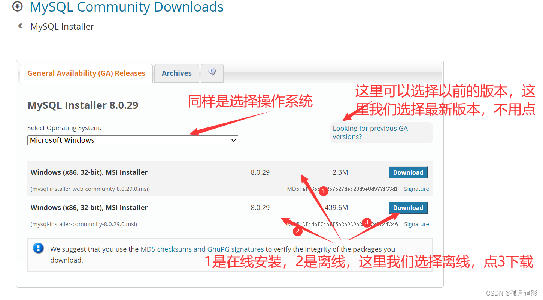Image resolution: width=543 pixels, height=300 pixels.
Task: Open the Select Operating System dropdown
Action: pos(133,140)
